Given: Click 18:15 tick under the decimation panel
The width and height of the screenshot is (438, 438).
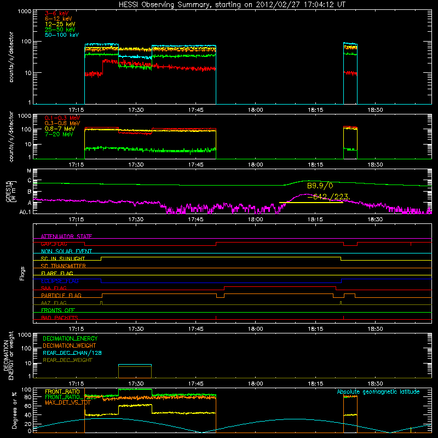Looking at the screenshot, I should tap(315, 384).
